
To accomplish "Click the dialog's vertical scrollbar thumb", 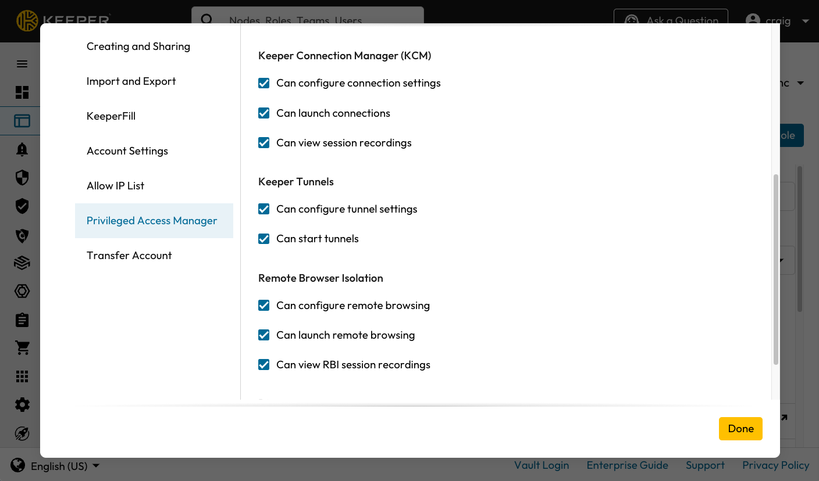I will (x=776, y=270).
